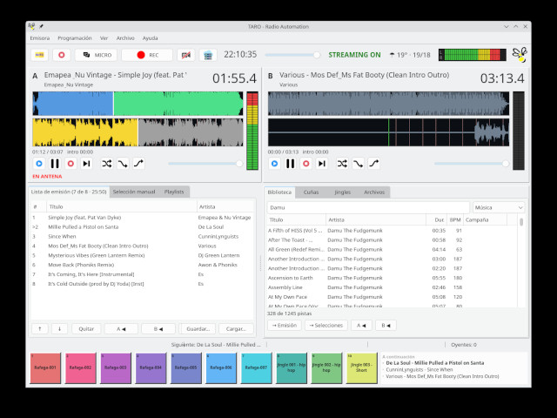The width and height of the screenshot is (557, 418).
Task: Move playlist item up with arrow button
Action: click(x=40, y=329)
